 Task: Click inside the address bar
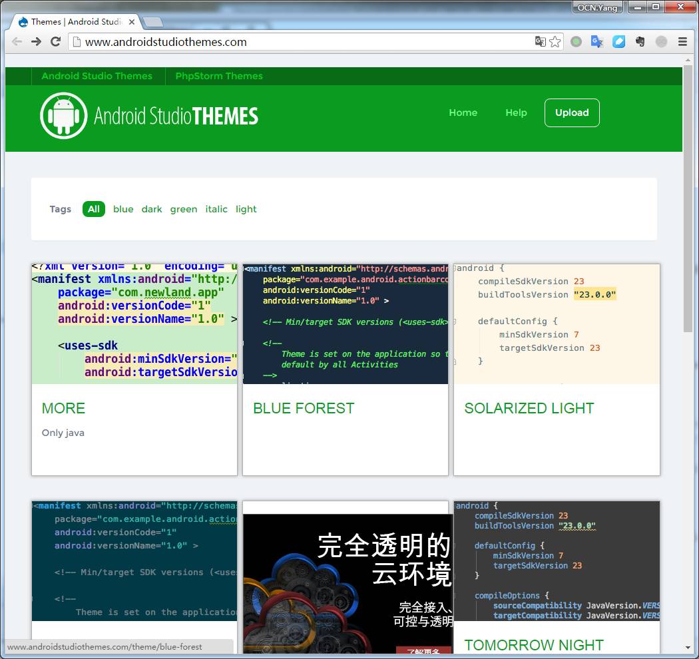[x=300, y=41]
